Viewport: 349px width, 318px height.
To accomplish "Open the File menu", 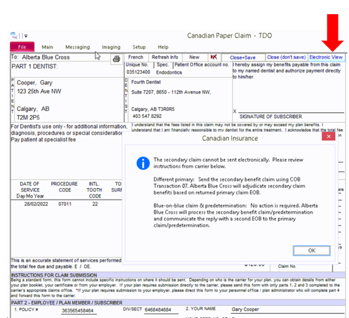I will [x=22, y=47].
